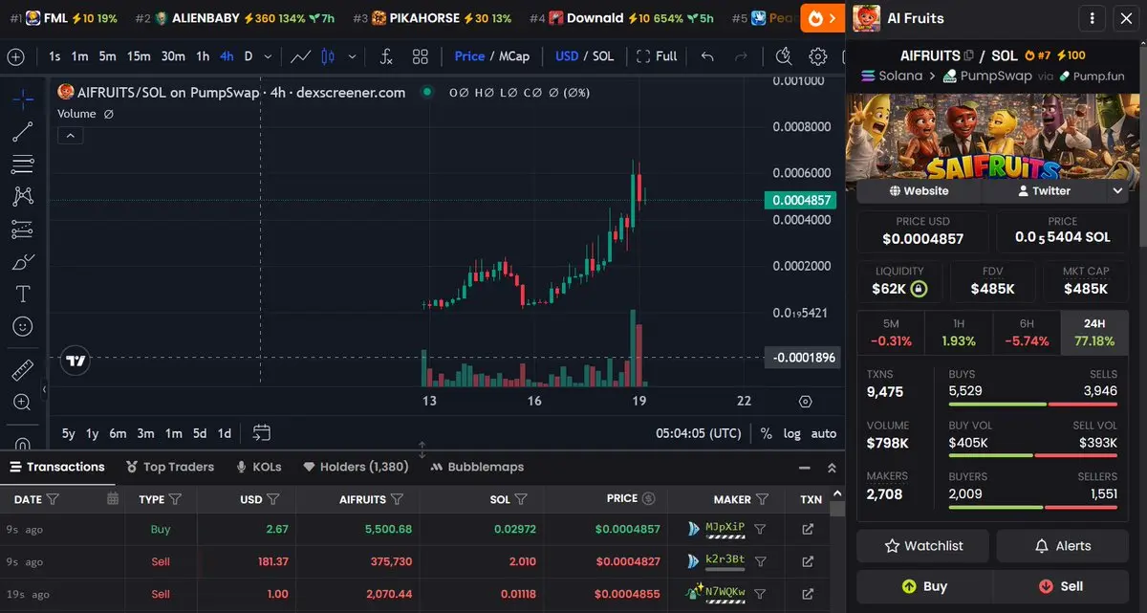Filter transactions by maker MJpXiP
1147x613 pixels.
coord(760,529)
